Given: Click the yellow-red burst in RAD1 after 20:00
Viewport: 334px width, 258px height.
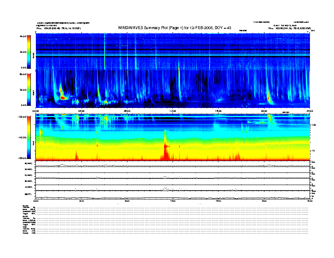Looking at the screenshot, I should coord(269,97).
